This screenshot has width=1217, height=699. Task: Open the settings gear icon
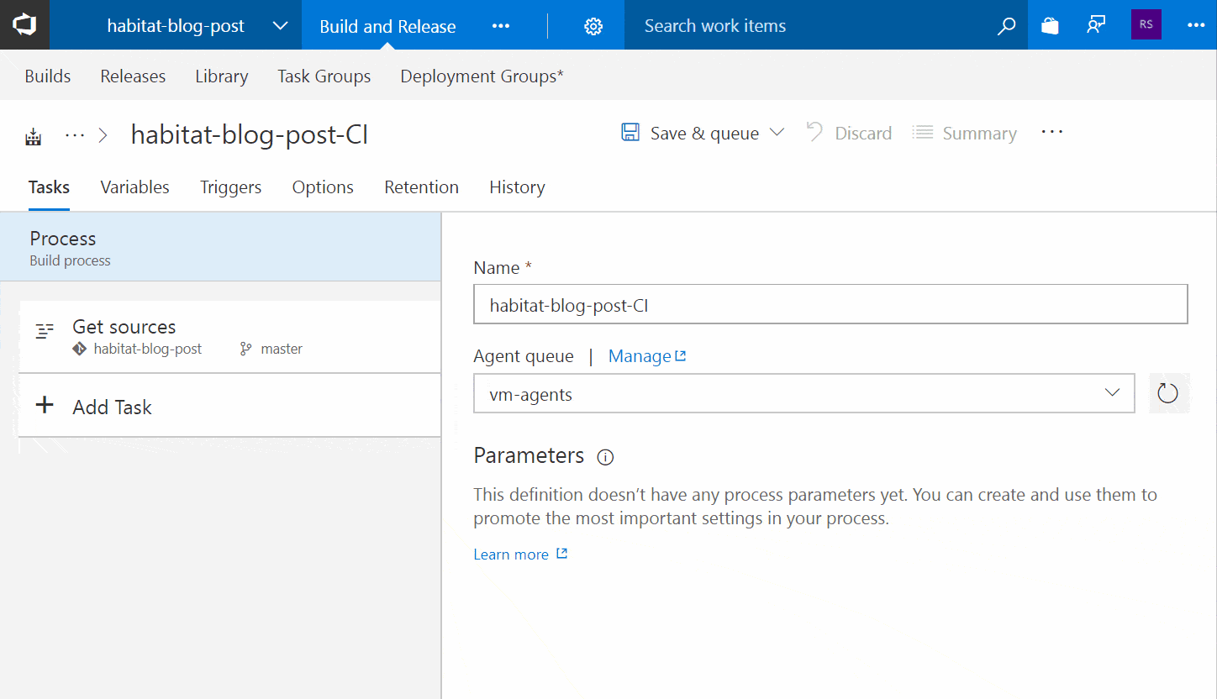pyautogui.click(x=593, y=26)
